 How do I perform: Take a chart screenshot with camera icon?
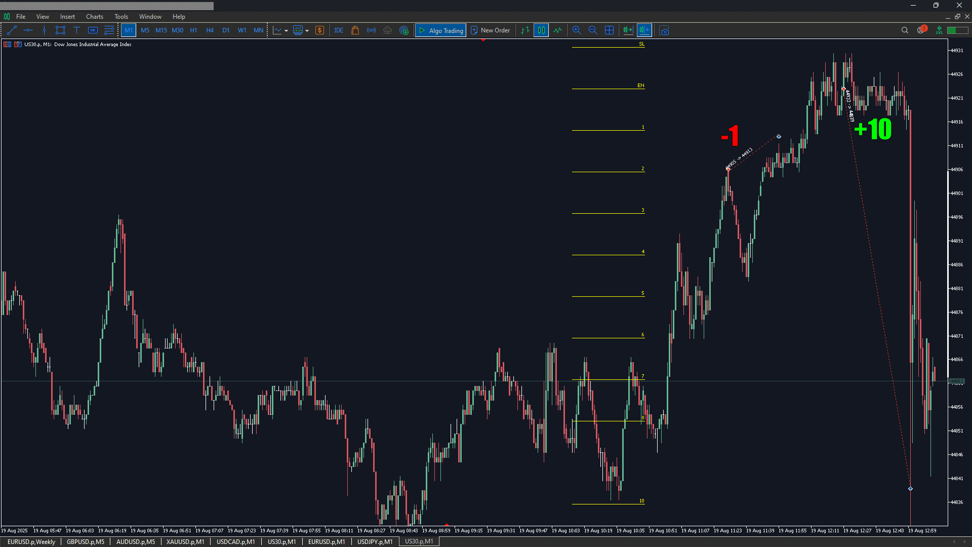(664, 30)
